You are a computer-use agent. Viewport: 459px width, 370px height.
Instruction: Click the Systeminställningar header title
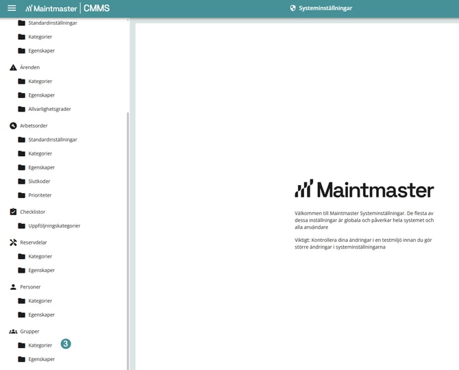click(x=325, y=8)
